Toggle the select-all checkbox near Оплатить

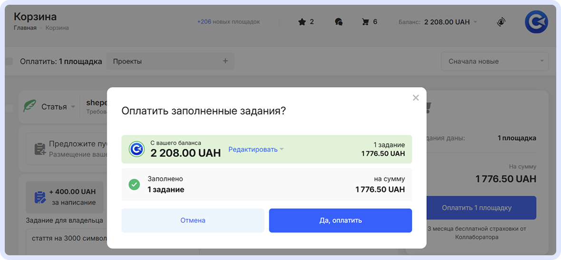click(9, 61)
